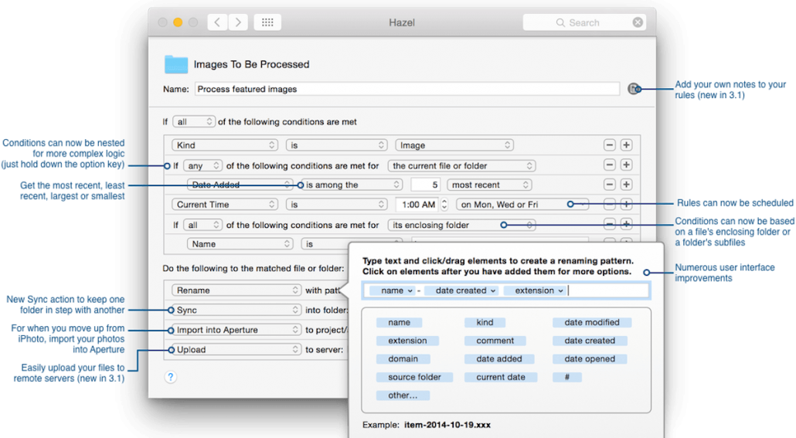Add a row after Current Time condition
The height and width of the screenshot is (438, 796).
pyautogui.click(x=627, y=205)
